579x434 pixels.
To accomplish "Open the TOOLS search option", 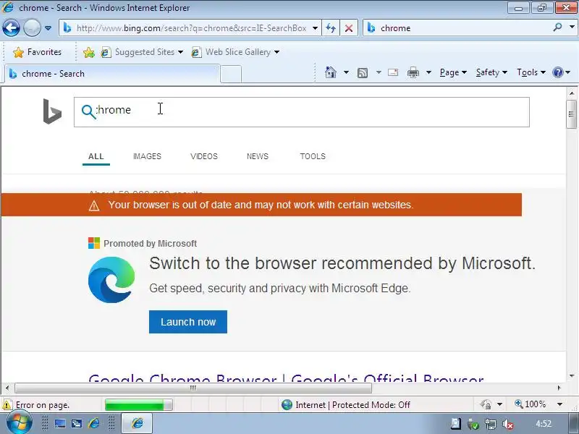I will point(313,156).
